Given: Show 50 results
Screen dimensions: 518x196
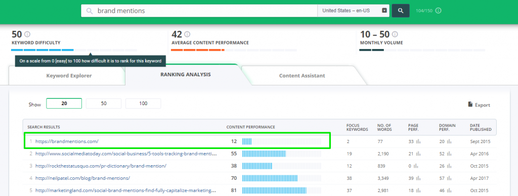Looking at the screenshot, I should point(104,104).
